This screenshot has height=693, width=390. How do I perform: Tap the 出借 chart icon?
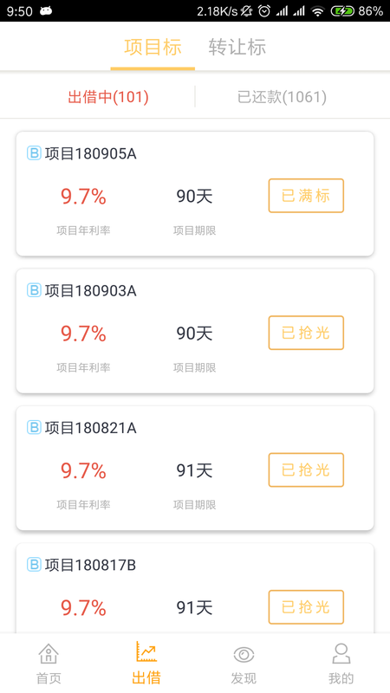coord(146,651)
